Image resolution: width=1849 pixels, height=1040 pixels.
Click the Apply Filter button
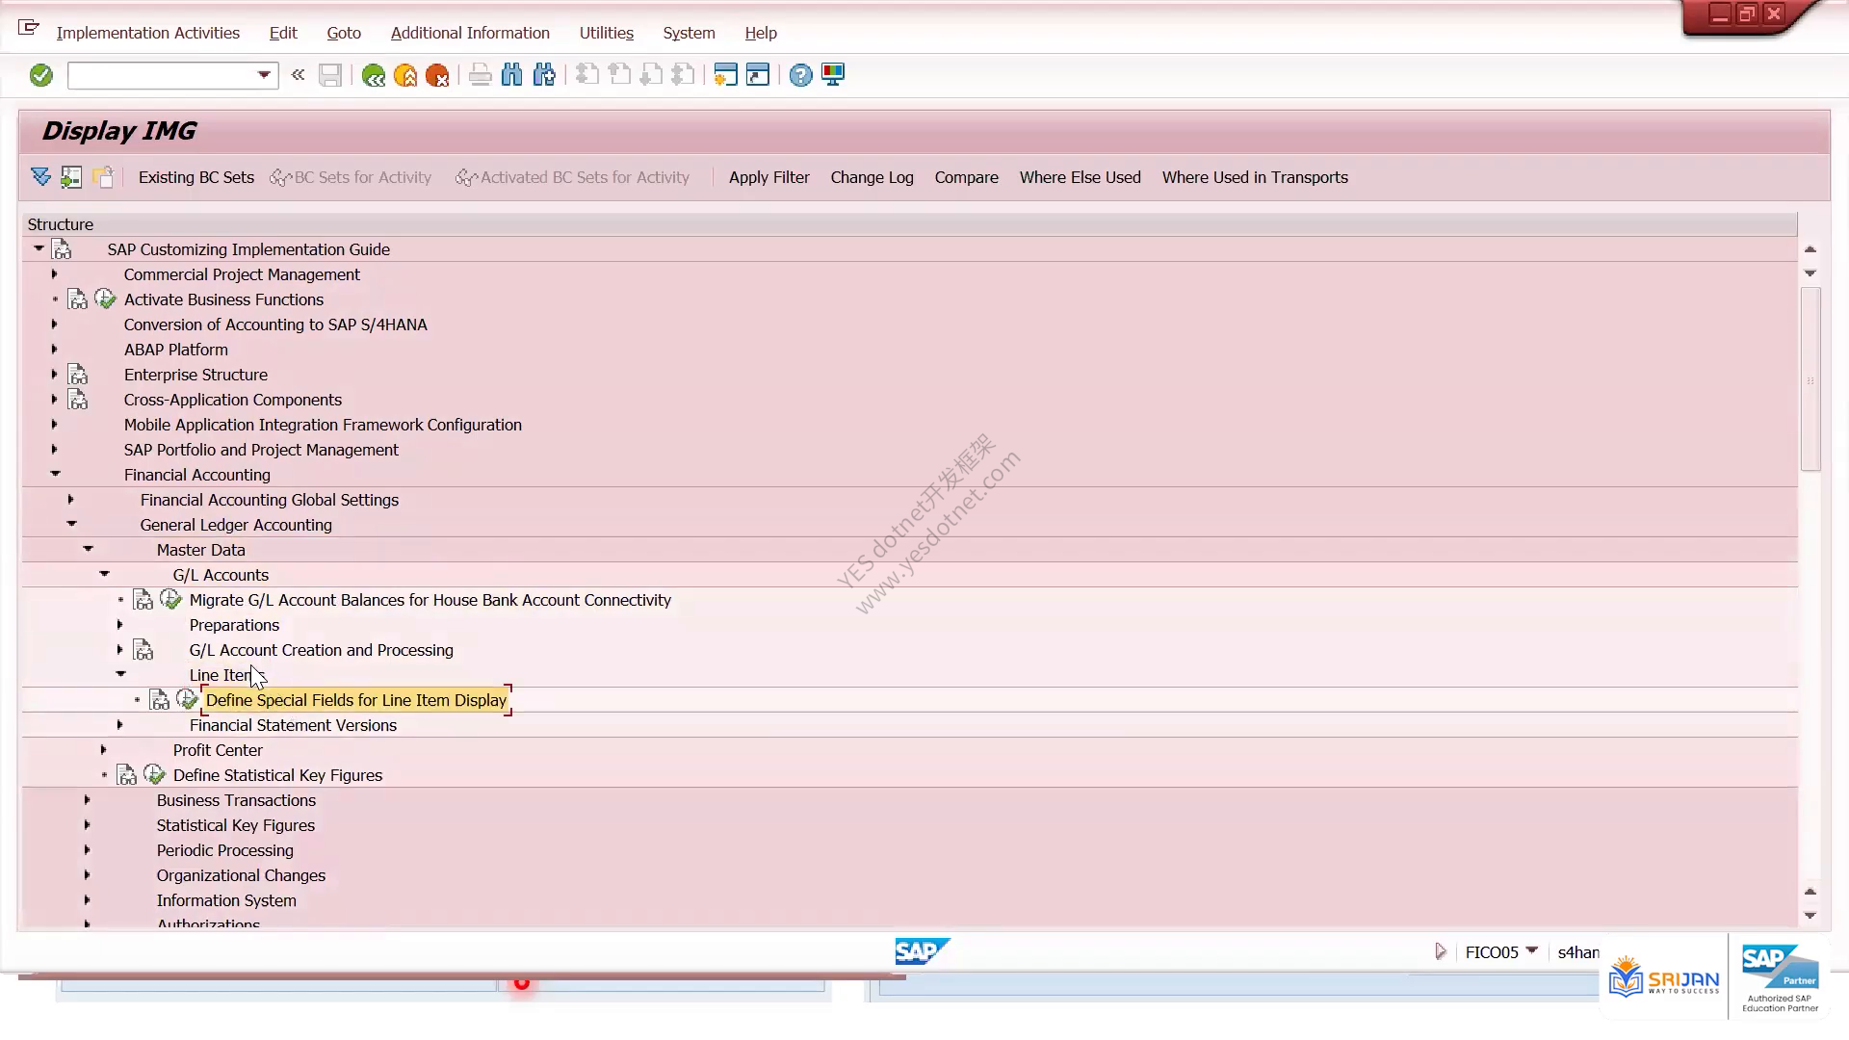pos(768,177)
